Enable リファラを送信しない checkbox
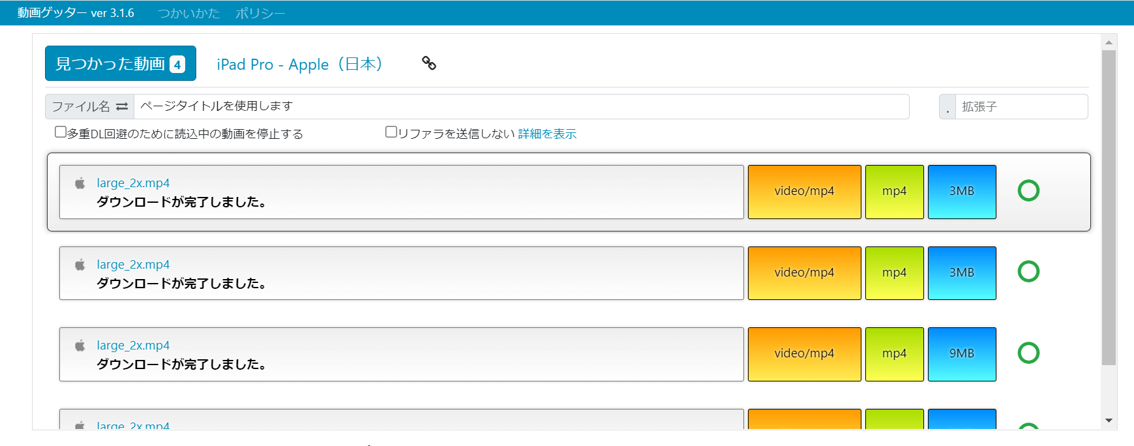The height and width of the screenshot is (446, 1134). click(x=391, y=132)
